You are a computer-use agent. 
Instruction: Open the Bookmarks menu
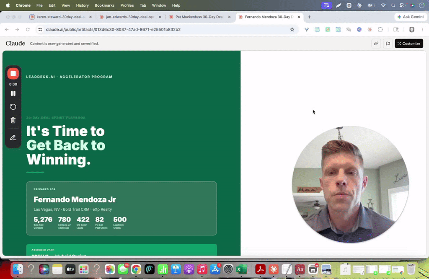tap(104, 5)
